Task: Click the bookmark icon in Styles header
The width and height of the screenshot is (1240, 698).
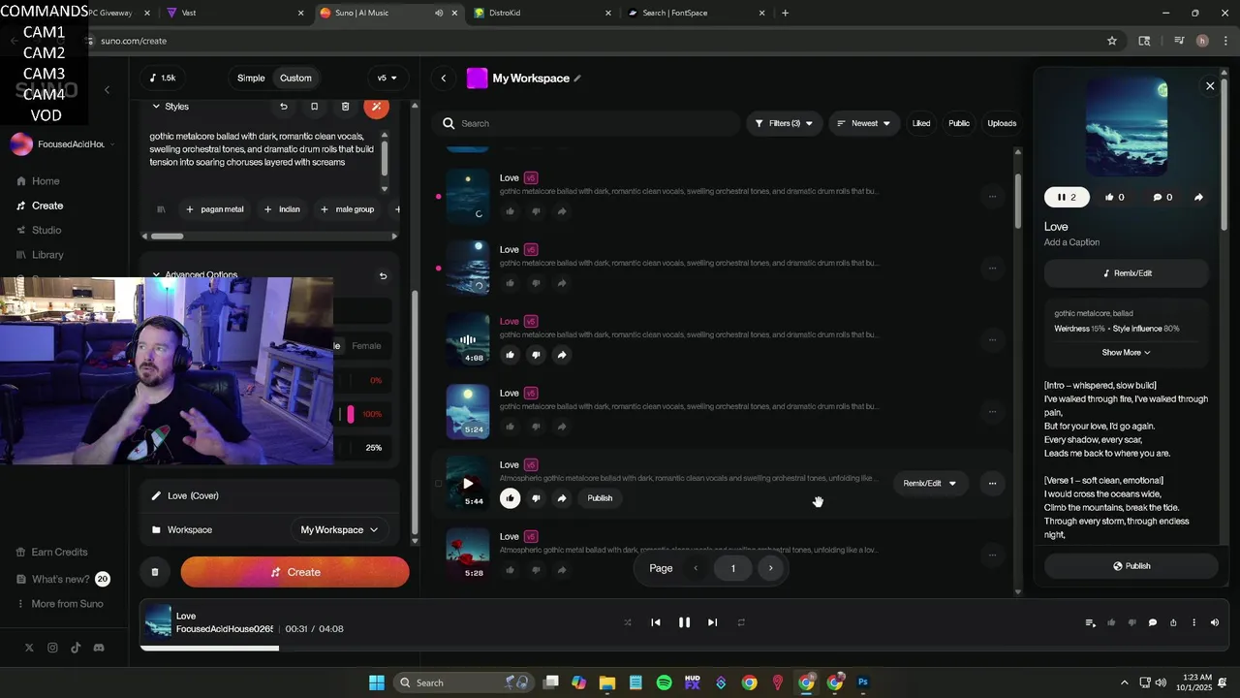Action: coord(314,107)
